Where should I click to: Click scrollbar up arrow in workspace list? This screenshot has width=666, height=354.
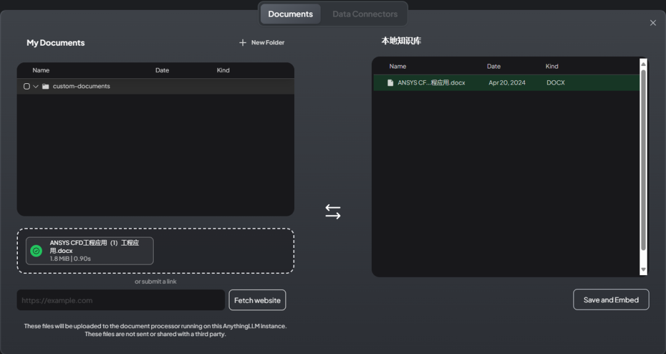(643, 64)
